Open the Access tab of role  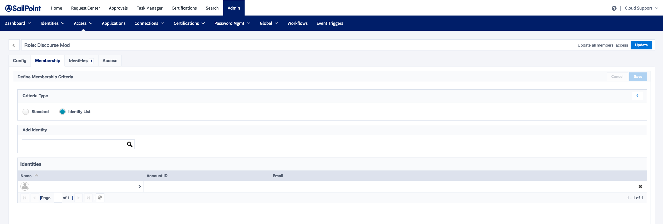(110, 61)
